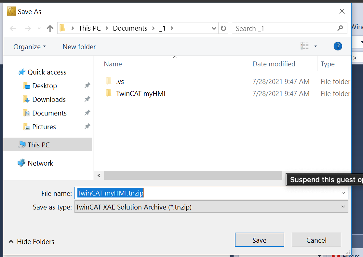Change view using the view icon
Screen dimensions: 363x257
tap(305, 46)
